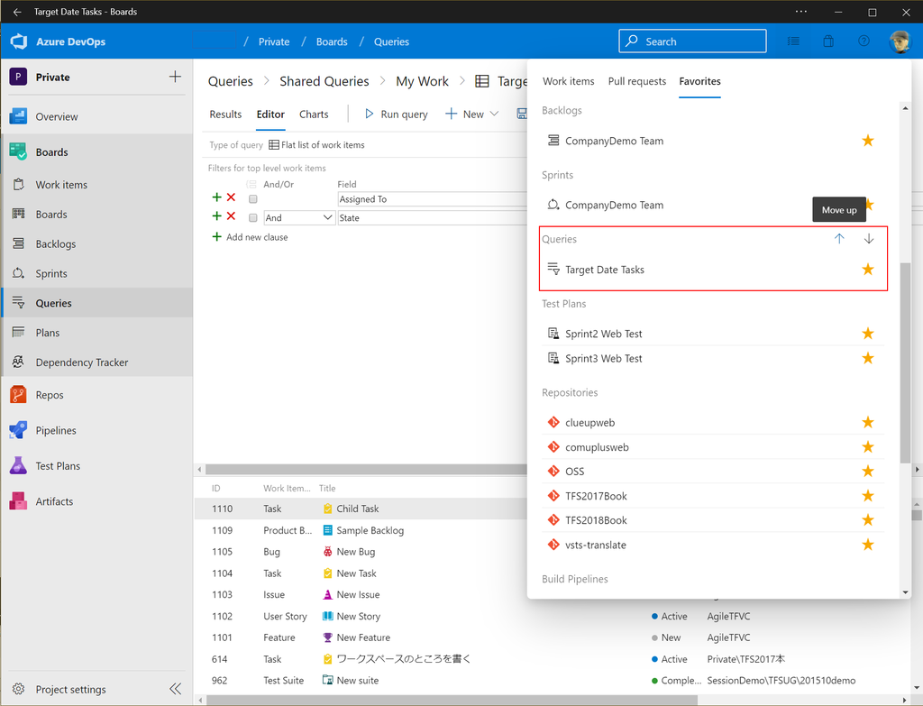Click Run query button
The image size is (923, 706).
[397, 115]
